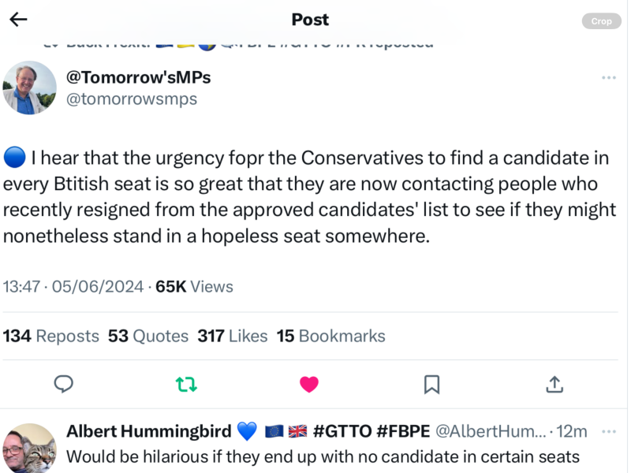Toggle the bookmark icon
Image resolution: width=631 pixels, height=473 pixels.
click(431, 384)
